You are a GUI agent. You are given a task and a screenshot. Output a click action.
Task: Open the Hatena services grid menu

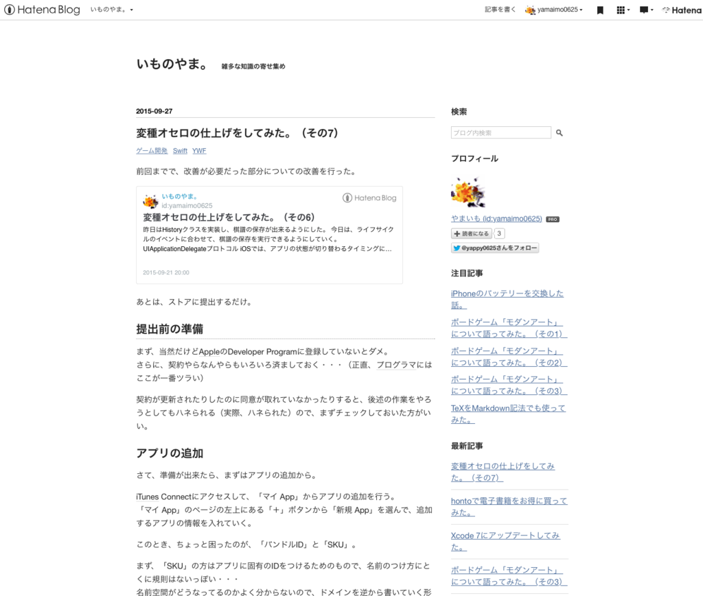[x=621, y=10]
